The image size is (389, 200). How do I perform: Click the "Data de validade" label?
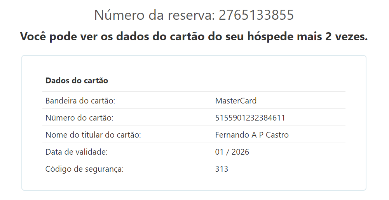click(x=76, y=152)
